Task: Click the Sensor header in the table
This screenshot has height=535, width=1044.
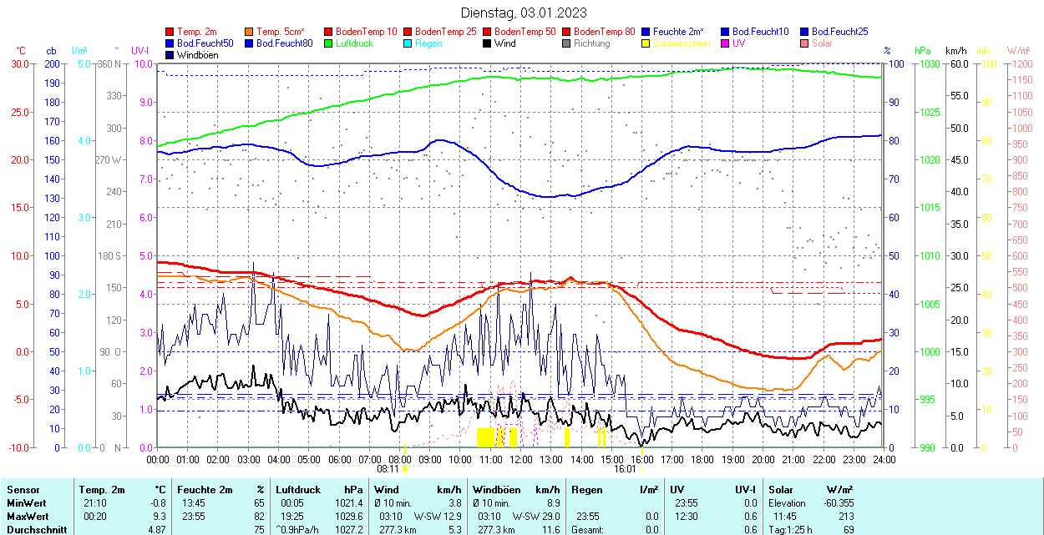Action: [x=23, y=490]
